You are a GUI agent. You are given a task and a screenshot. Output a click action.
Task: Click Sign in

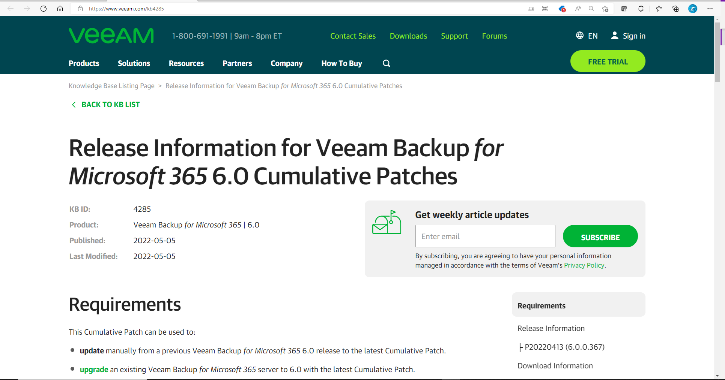(634, 36)
